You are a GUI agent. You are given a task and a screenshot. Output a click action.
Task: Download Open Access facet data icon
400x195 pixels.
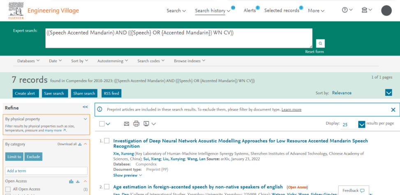78,181
